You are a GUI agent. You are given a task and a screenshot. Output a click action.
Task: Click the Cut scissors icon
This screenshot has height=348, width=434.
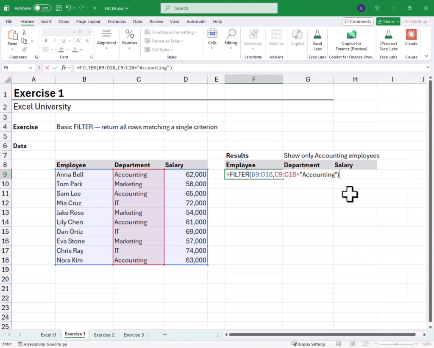click(24, 32)
